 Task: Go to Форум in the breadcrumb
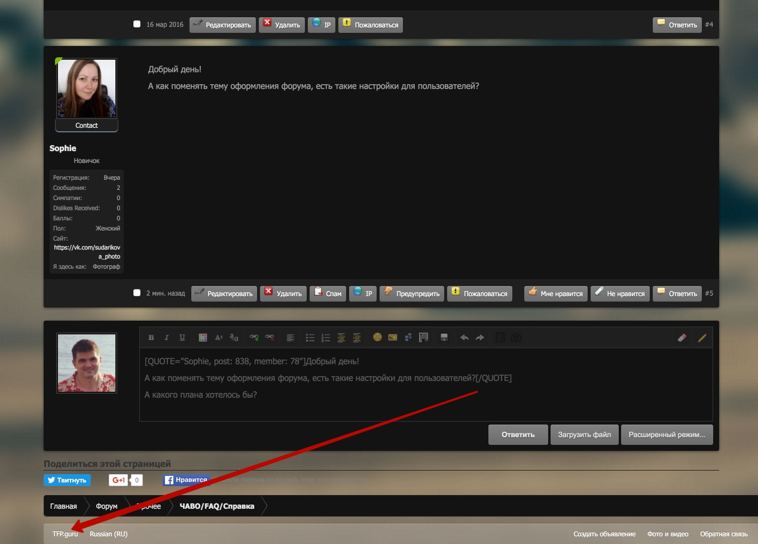point(106,506)
